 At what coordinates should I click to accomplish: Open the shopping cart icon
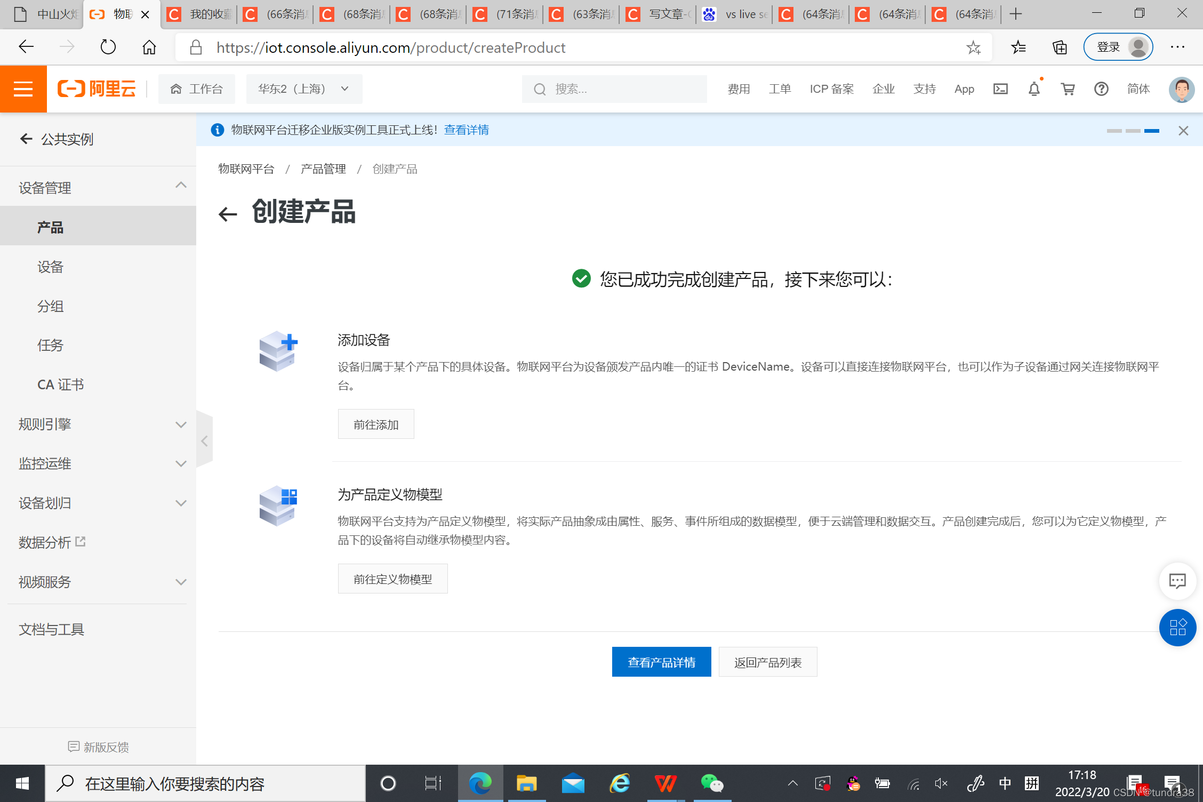click(x=1068, y=89)
